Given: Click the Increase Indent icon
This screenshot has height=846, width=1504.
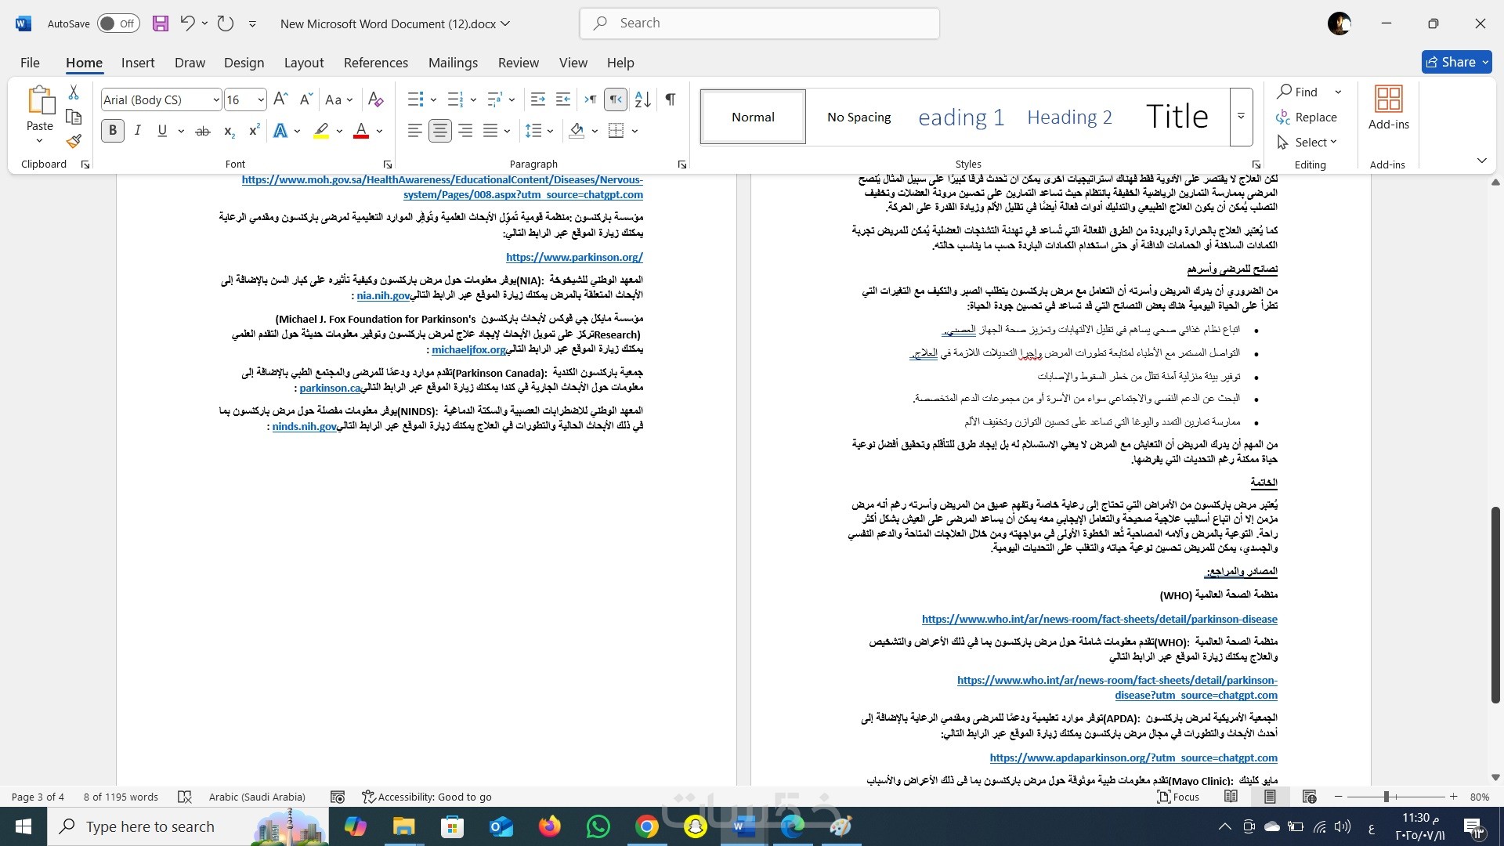Looking at the screenshot, I should point(563,99).
